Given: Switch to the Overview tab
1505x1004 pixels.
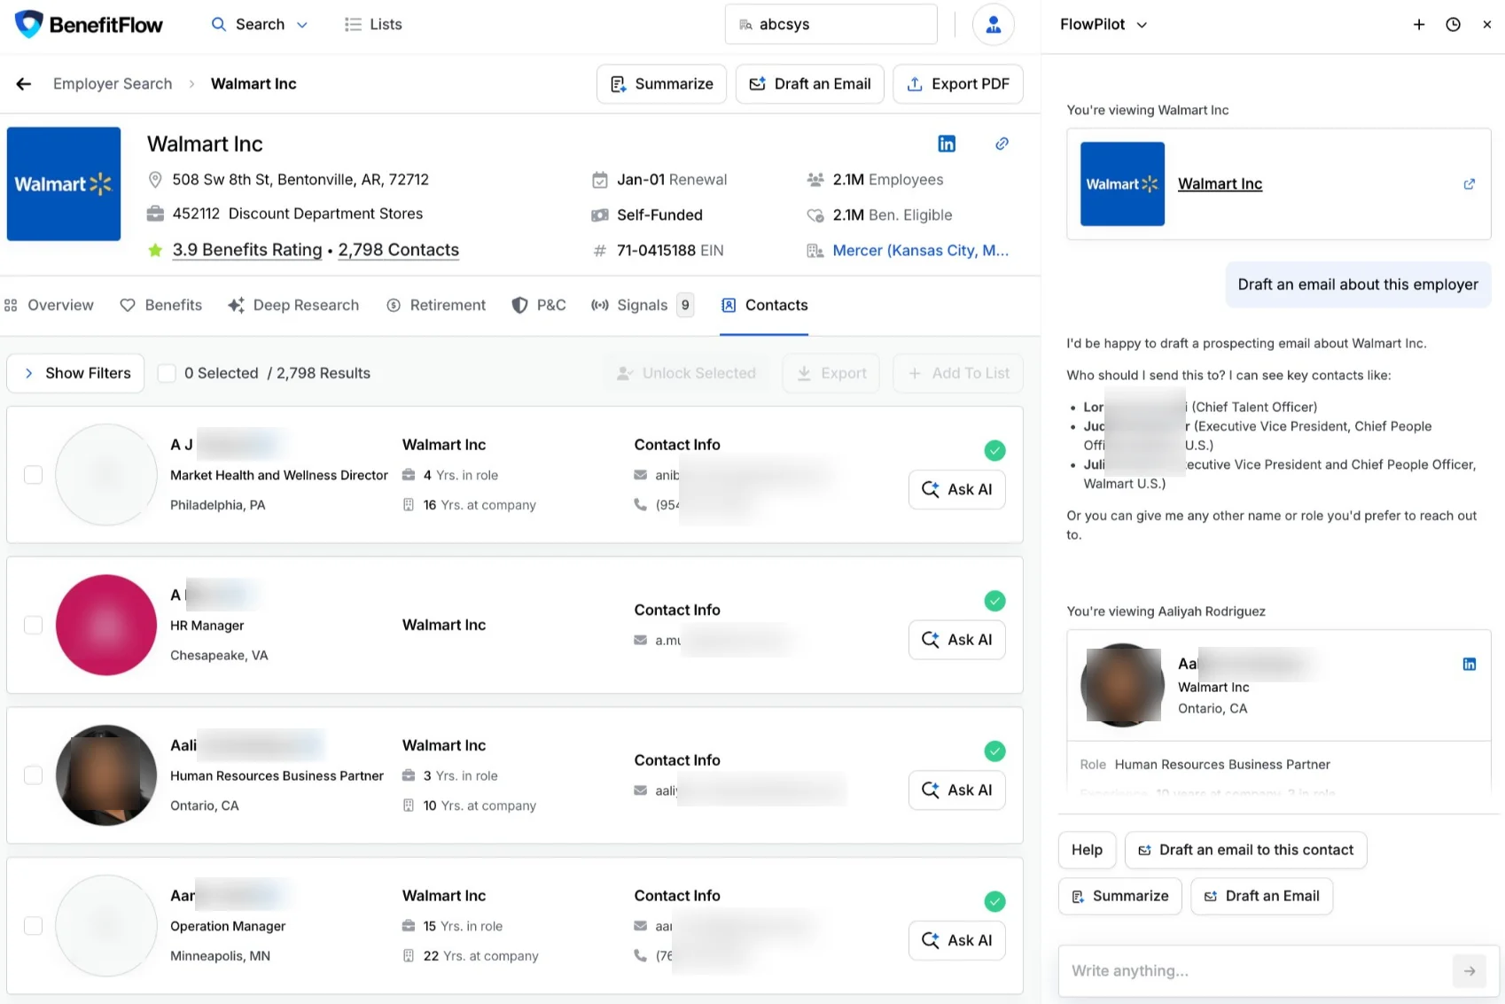Looking at the screenshot, I should (x=50, y=305).
